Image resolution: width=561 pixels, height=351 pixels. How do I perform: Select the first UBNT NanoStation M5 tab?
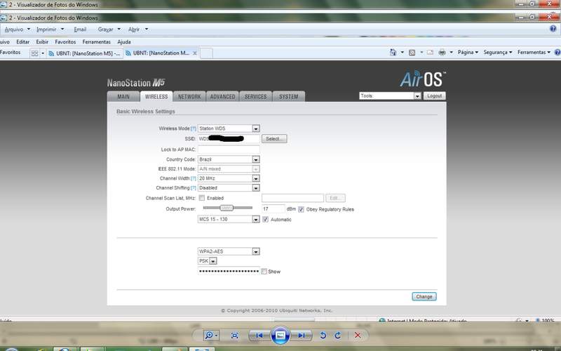tap(85, 53)
